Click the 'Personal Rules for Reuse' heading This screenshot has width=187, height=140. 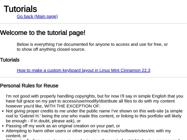(29, 86)
